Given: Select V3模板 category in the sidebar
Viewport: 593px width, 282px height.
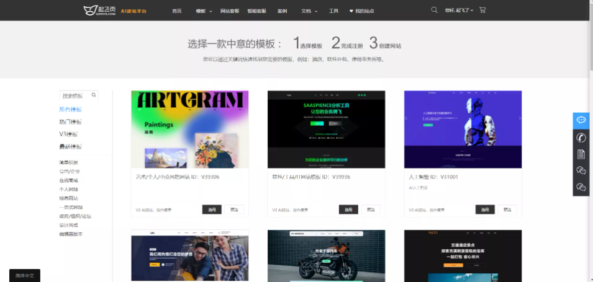Looking at the screenshot, I should (69, 134).
